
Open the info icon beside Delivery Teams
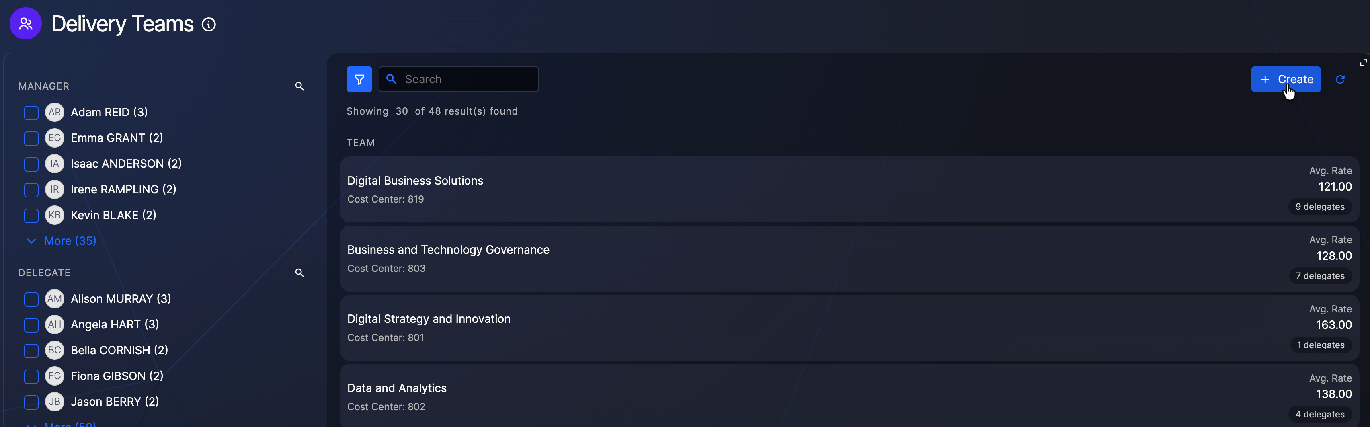[209, 25]
